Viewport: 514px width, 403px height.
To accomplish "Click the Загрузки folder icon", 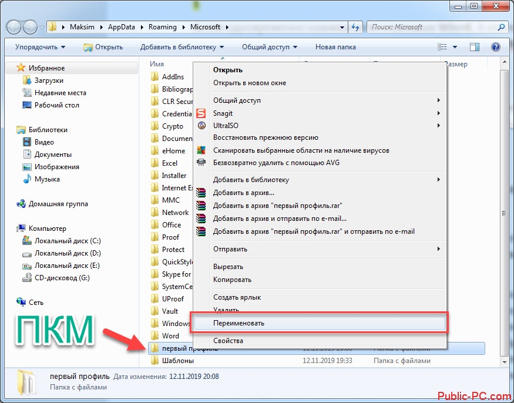I will tap(26, 80).
